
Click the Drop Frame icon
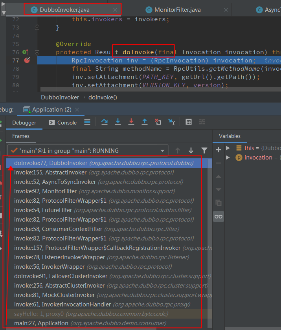point(158,122)
